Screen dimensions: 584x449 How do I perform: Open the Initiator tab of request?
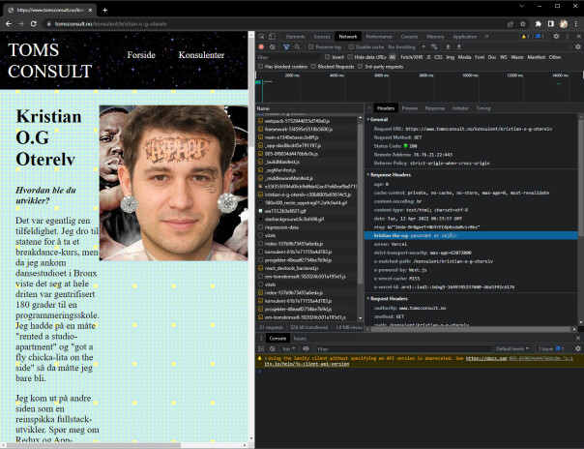click(460, 108)
